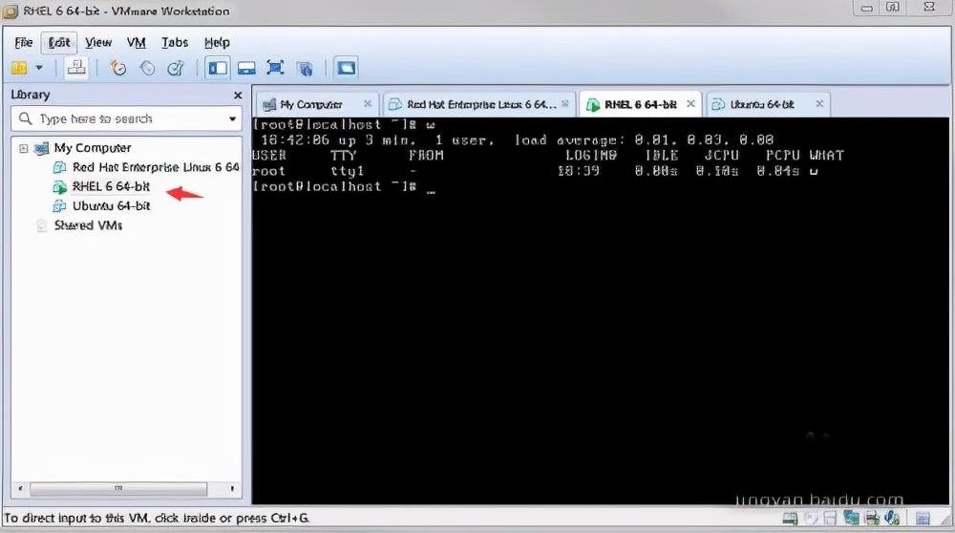Click the Send Ctrl+Alt+Del toolbar icon
Image resolution: width=955 pixels, height=533 pixels.
[x=76, y=67]
